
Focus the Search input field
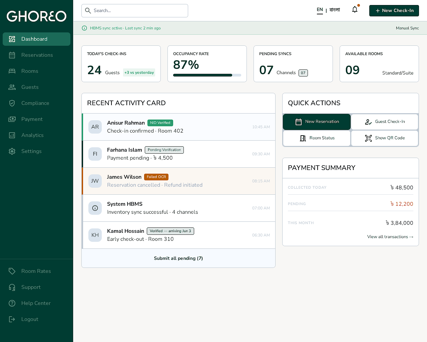click(135, 11)
